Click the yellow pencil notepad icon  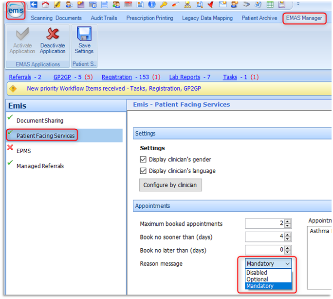click(x=57, y=4)
